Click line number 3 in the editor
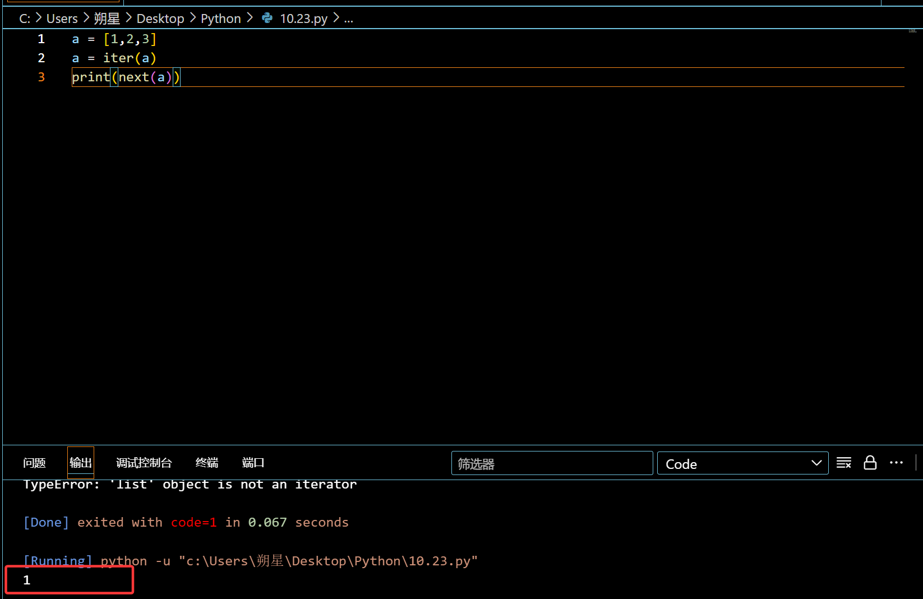923x599 pixels. [x=41, y=77]
